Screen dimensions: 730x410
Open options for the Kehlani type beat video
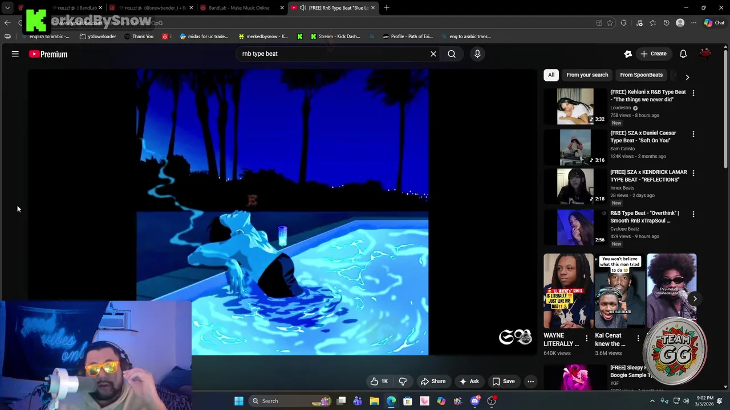[x=693, y=93]
